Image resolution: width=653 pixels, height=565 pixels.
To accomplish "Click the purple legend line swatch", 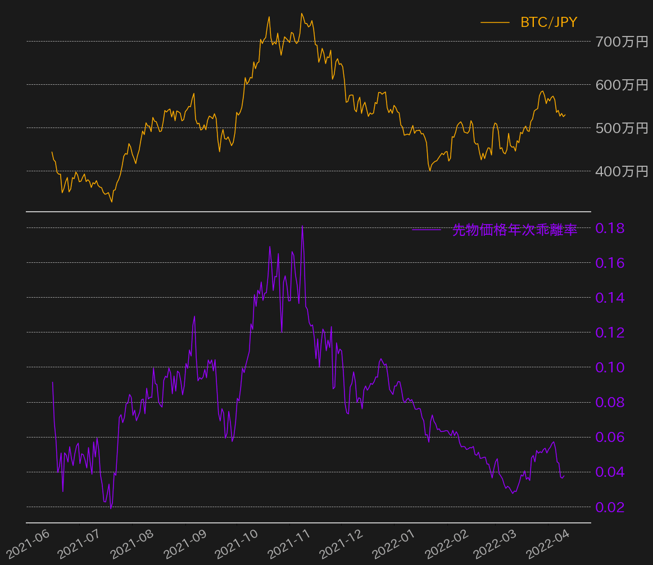I will click(427, 230).
